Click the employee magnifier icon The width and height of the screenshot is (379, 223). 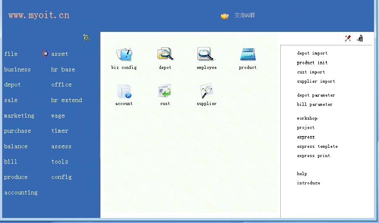coord(206,55)
